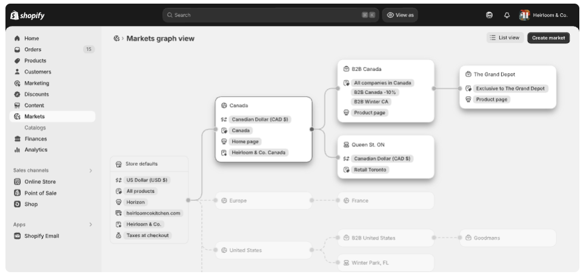Click the globe icon on Canada card
Image resolution: width=586 pixels, height=277 pixels.
224,105
